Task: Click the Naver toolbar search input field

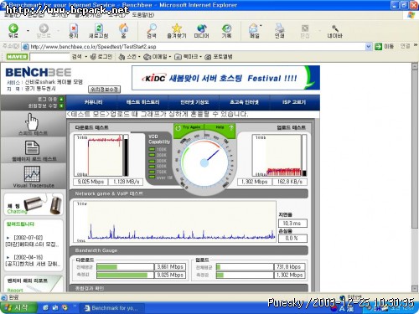Action: point(49,57)
